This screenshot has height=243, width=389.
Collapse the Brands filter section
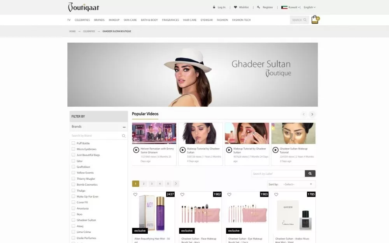124,127
